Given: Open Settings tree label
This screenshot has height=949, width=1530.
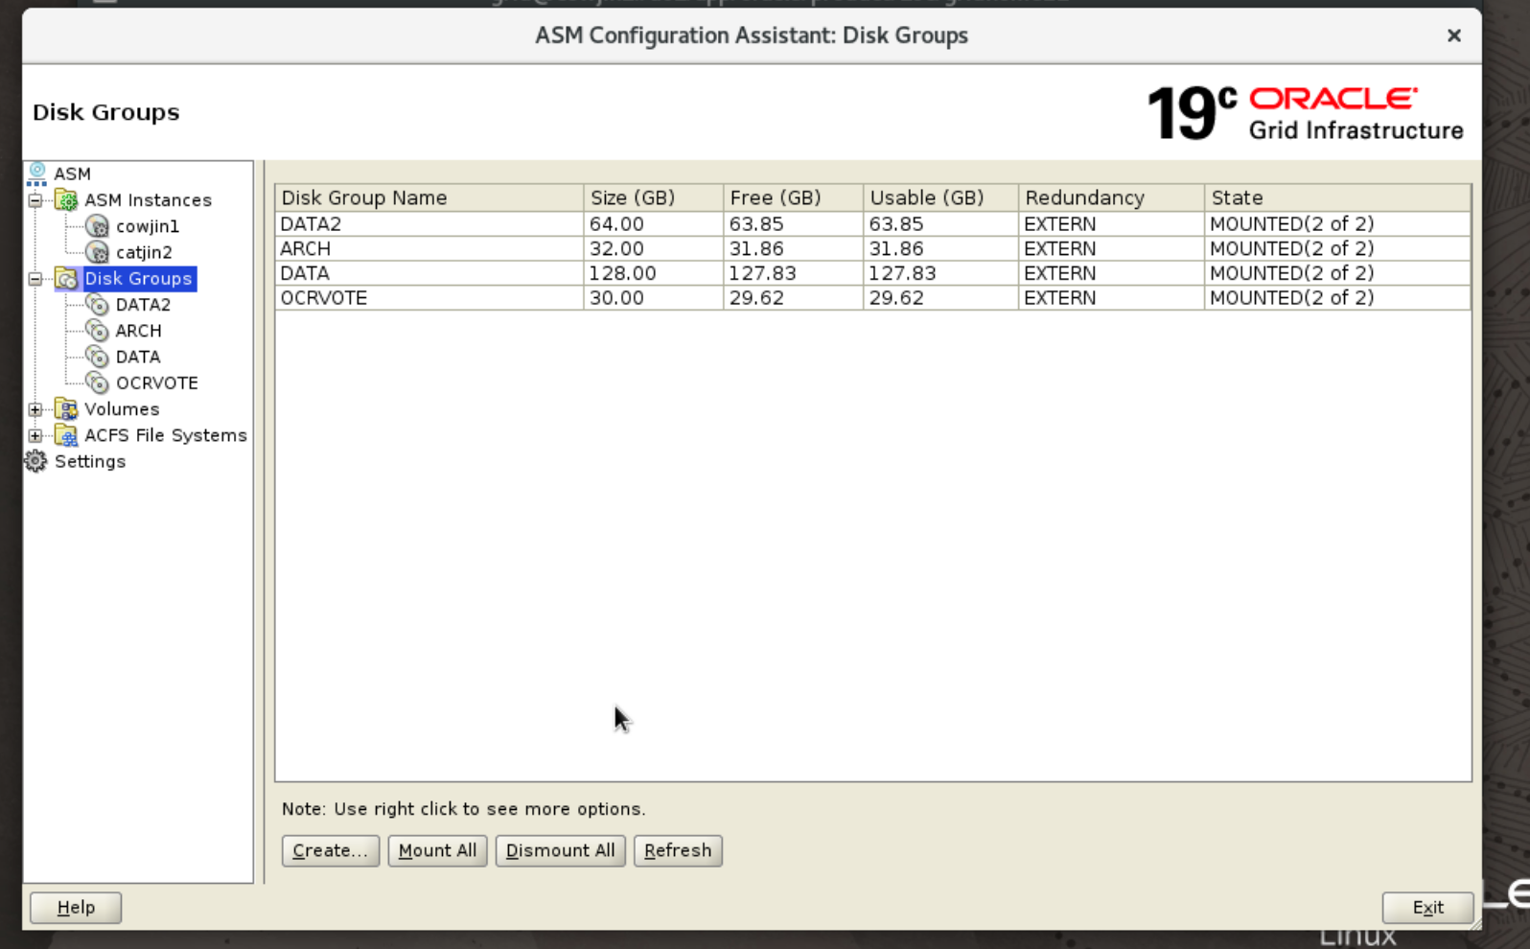Looking at the screenshot, I should coord(89,461).
